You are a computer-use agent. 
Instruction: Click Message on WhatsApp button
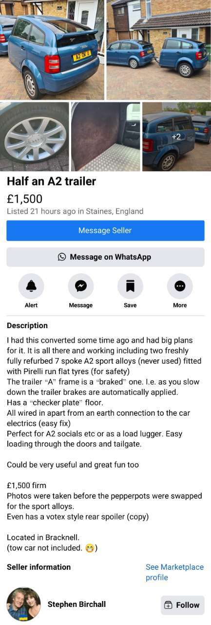point(105,257)
